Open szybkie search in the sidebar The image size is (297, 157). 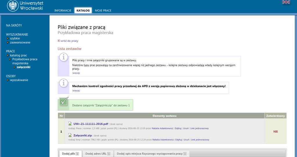tap(15, 39)
